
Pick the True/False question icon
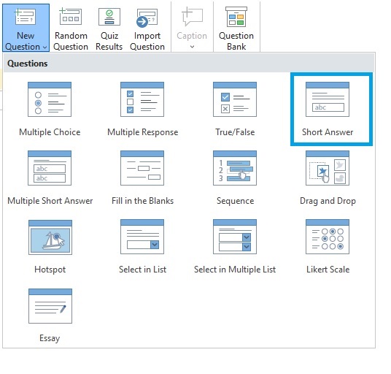point(235,99)
